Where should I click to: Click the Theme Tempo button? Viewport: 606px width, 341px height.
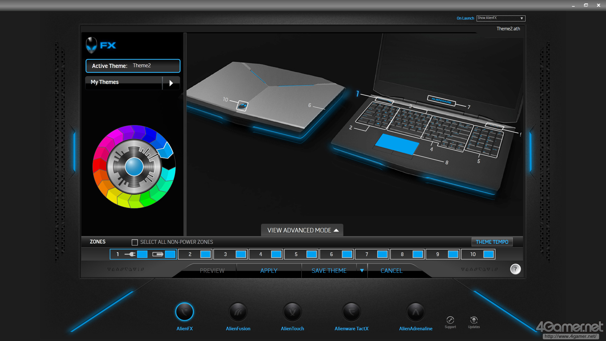(492, 242)
